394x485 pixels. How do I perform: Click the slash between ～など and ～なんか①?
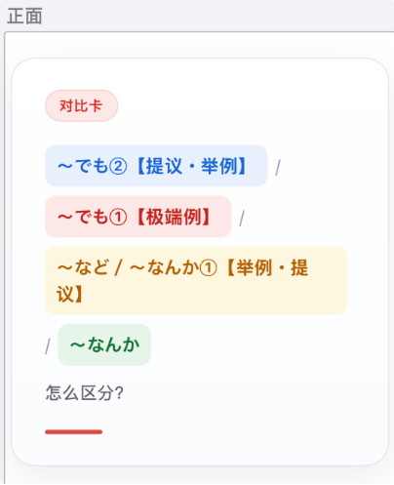[118, 268]
